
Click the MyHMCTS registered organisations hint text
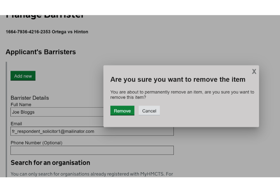[92, 174]
